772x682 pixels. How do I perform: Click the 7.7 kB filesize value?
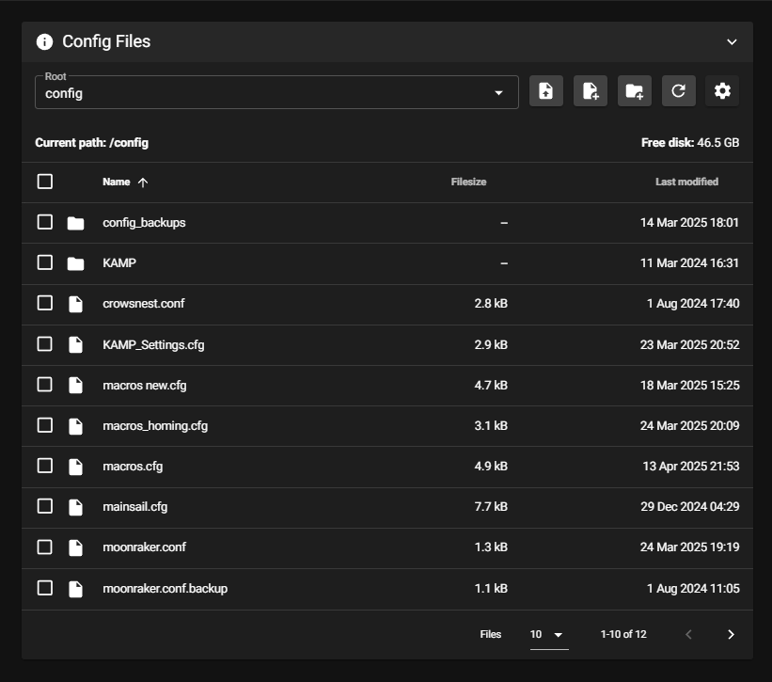(491, 507)
